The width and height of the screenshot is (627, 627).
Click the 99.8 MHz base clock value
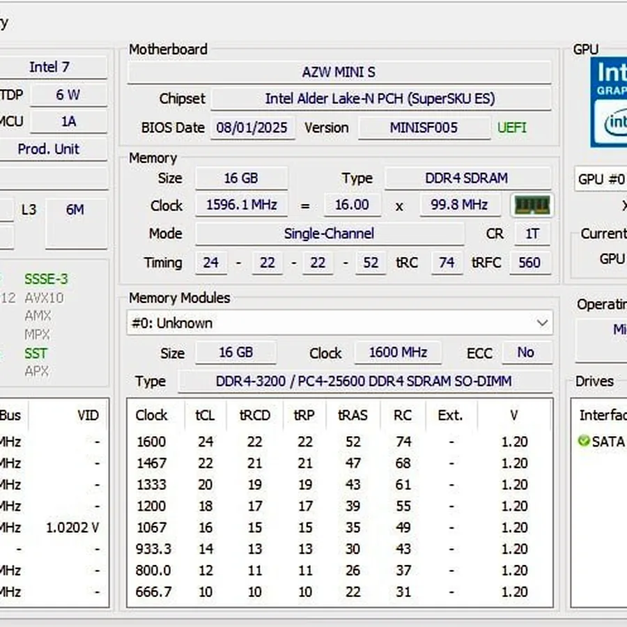[460, 205]
